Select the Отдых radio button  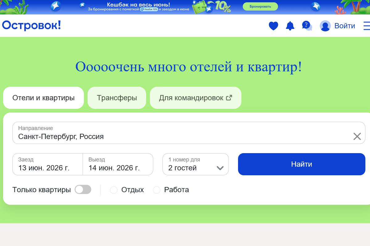[114, 190]
